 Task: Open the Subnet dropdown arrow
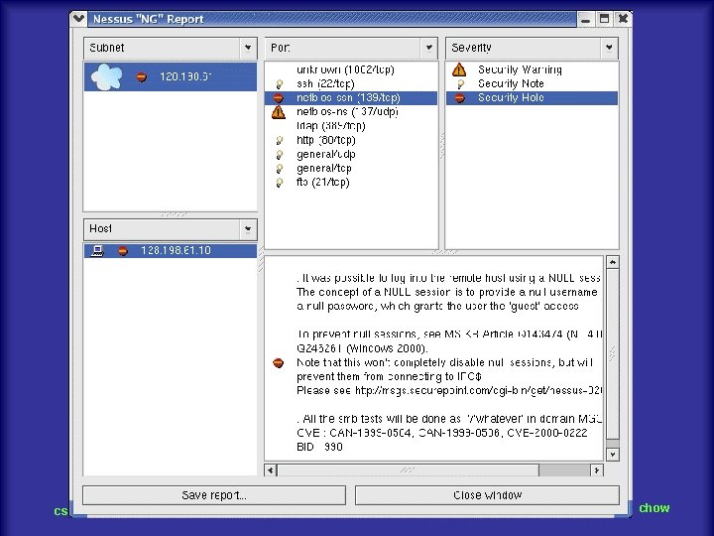point(248,48)
